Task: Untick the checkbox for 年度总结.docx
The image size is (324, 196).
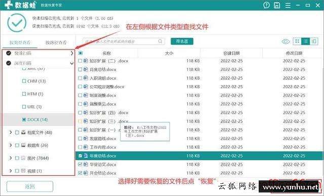Action: pos(80,156)
